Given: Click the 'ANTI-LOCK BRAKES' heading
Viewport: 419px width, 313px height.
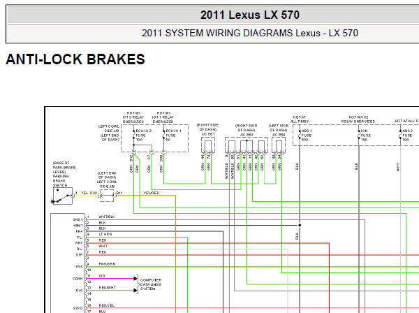Looking at the screenshot, I should click(75, 59).
